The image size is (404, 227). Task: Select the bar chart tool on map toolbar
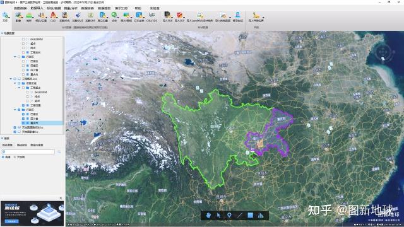click(261, 215)
